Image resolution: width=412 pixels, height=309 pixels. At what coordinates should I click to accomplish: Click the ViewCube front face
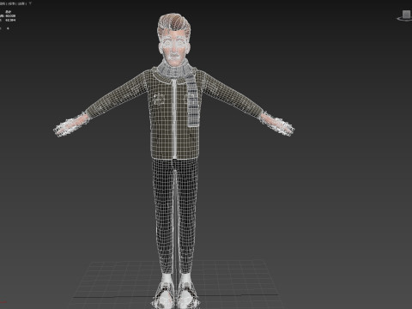click(407, 14)
